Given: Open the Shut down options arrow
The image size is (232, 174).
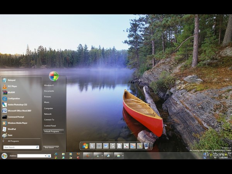Looking at the screenshot, I should pyautogui.click(x=57, y=147).
